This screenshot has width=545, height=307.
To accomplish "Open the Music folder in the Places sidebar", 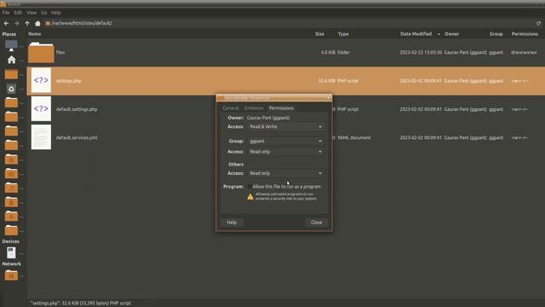I will point(11,188).
